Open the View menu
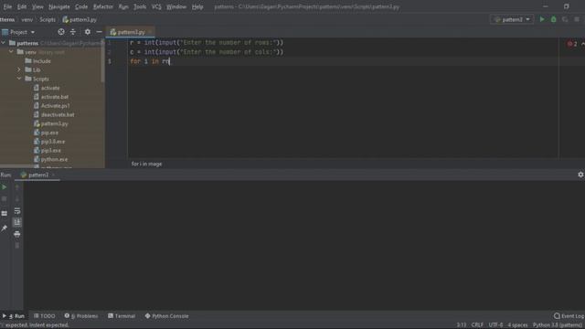The image size is (585, 329). [x=37, y=6]
